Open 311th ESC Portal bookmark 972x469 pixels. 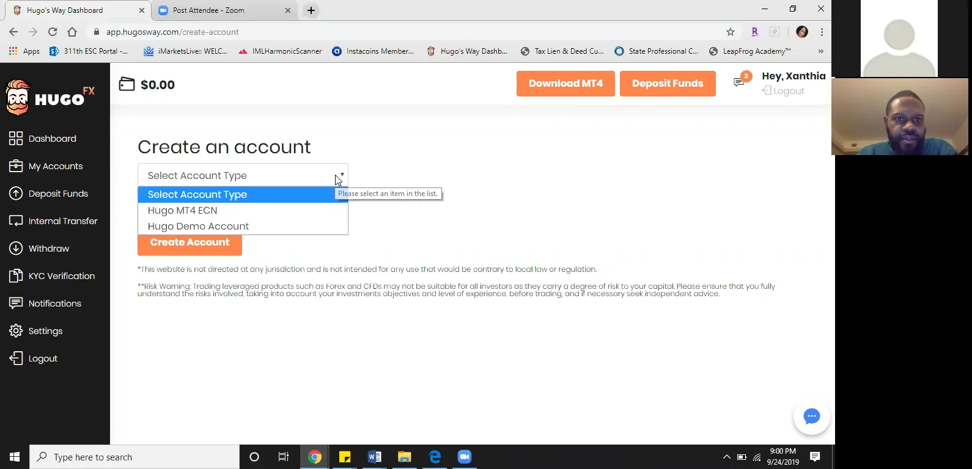click(x=89, y=51)
